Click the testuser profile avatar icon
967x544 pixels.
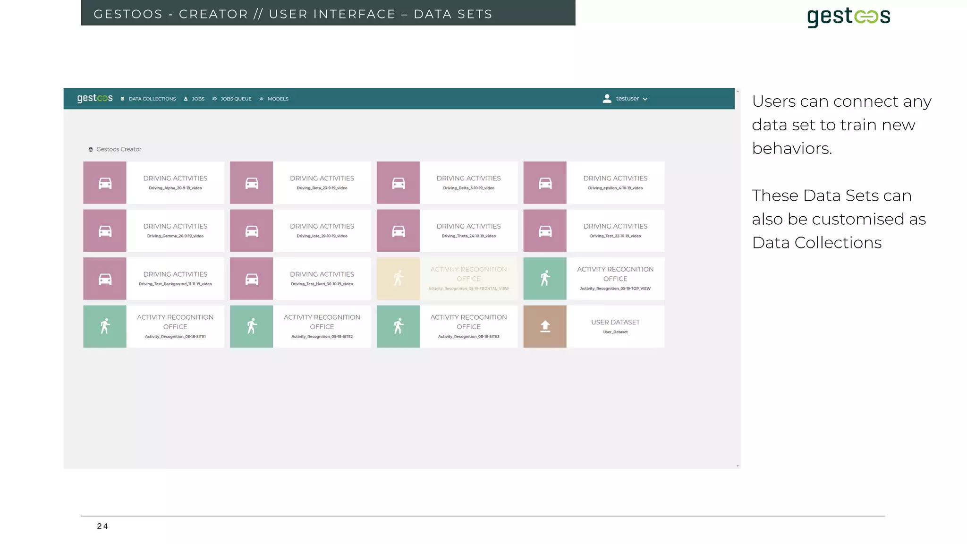click(607, 99)
